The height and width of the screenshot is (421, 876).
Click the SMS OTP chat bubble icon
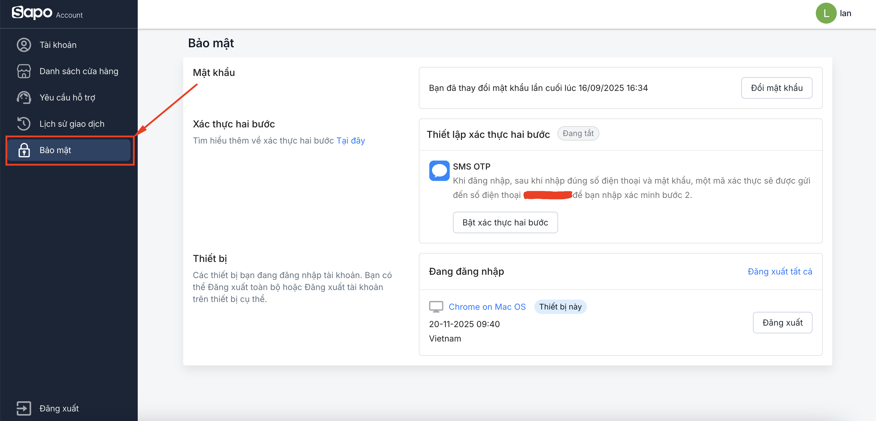click(439, 170)
